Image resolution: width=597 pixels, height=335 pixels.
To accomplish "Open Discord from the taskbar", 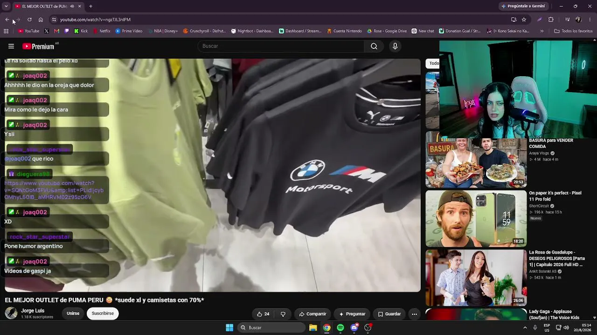I will click(x=354, y=328).
